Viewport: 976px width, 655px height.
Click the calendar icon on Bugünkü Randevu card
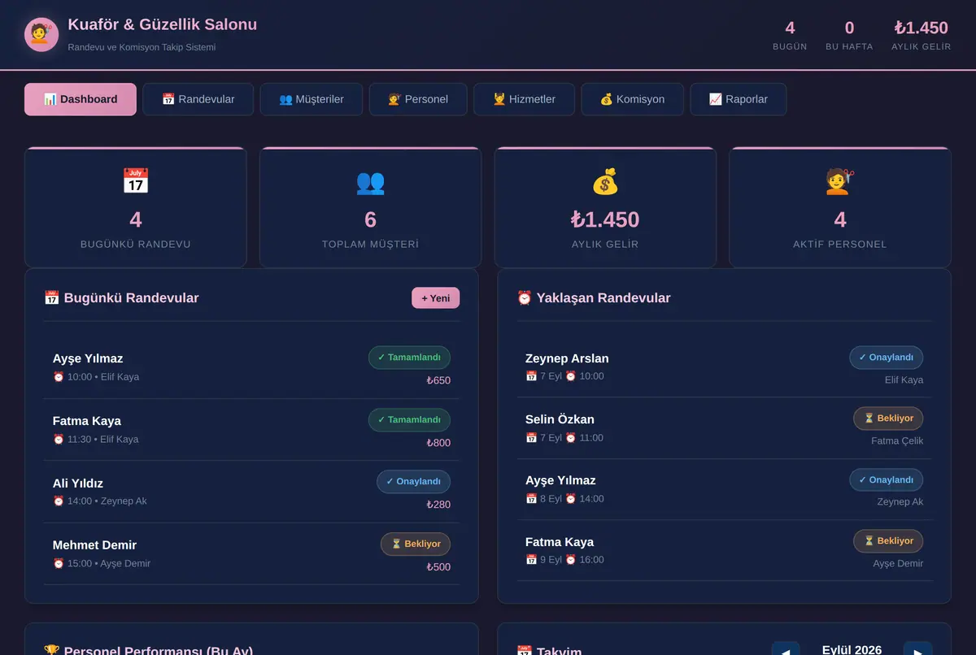(x=135, y=181)
